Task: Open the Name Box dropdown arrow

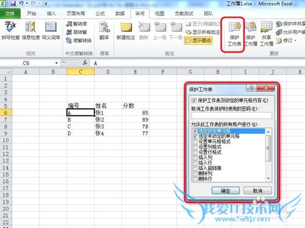Action: click(x=57, y=63)
